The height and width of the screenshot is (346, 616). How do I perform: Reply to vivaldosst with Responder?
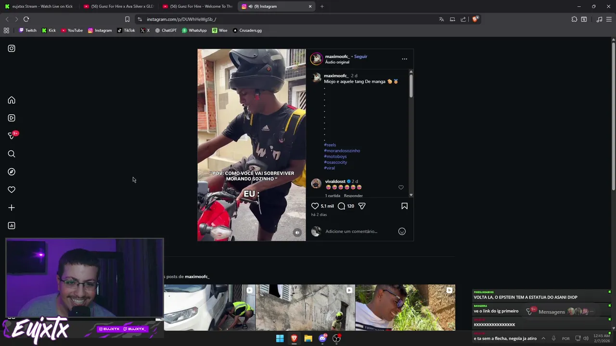(x=353, y=196)
